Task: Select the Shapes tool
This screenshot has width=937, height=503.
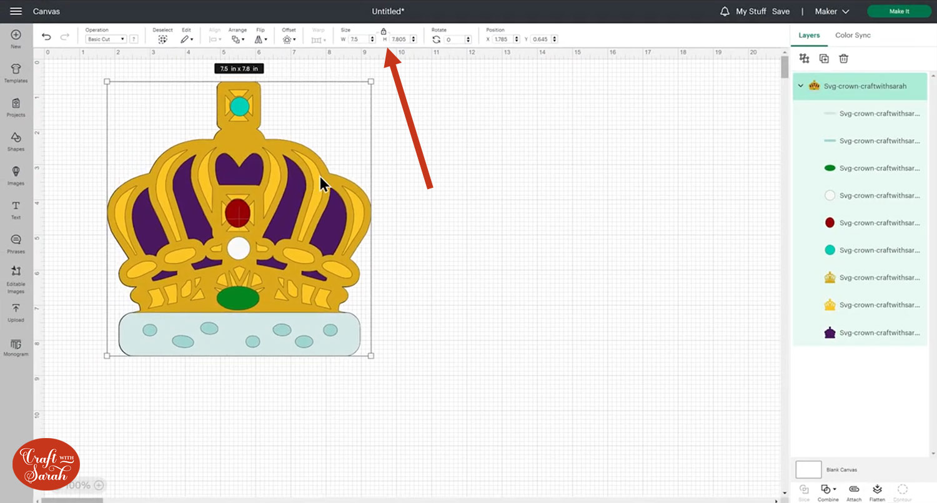Action: click(x=16, y=140)
